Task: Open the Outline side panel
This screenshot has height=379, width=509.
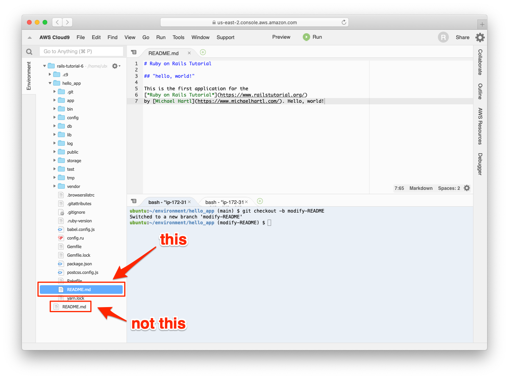Action: (480, 91)
